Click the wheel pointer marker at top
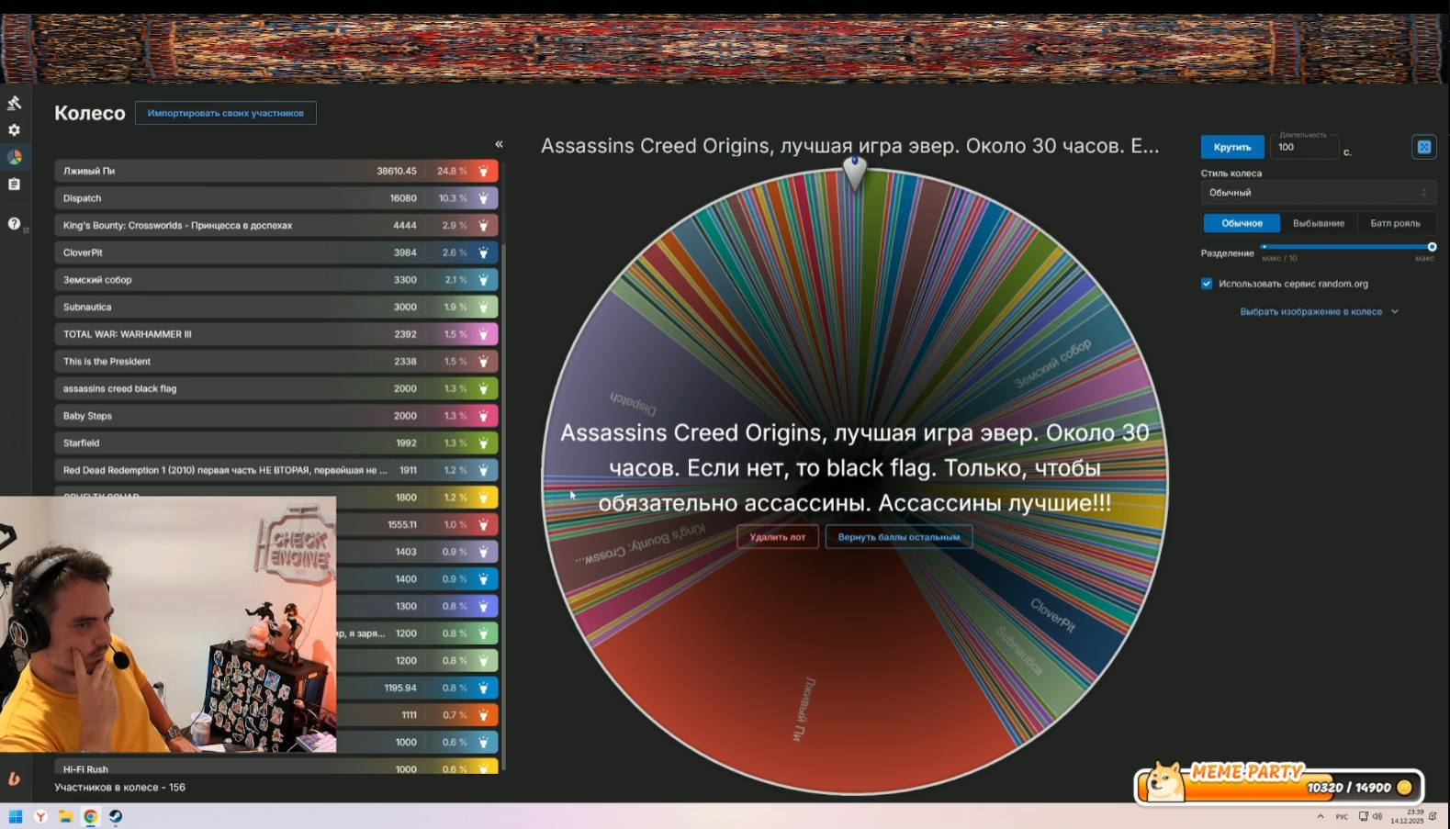Viewport: 1450px width, 829px height. click(x=855, y=173)
